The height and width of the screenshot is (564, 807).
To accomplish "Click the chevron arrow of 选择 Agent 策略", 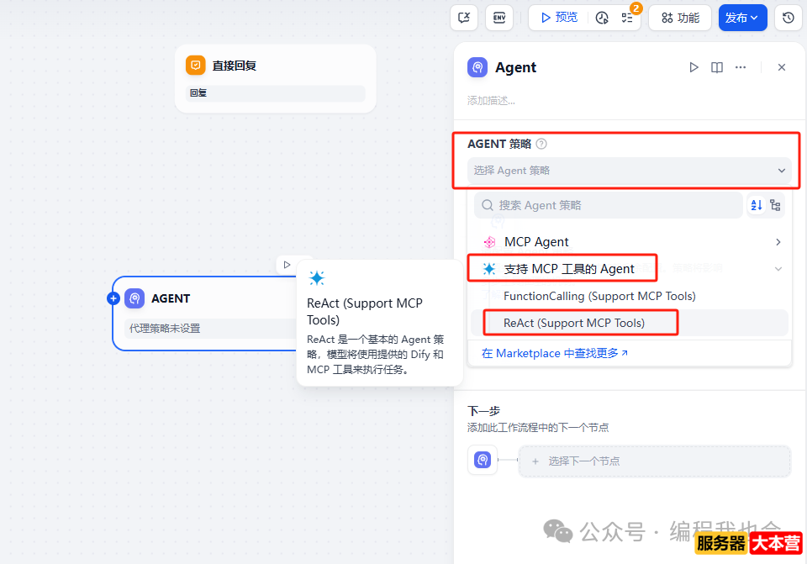I will click(781, 171).
